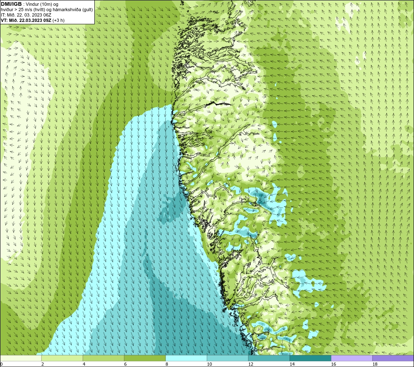This screenshot has width=414, height=367.
Task: Click the 0–2 m/s pale yellow legend swatch
Action: pyautogui.click(x=21, y=358)
